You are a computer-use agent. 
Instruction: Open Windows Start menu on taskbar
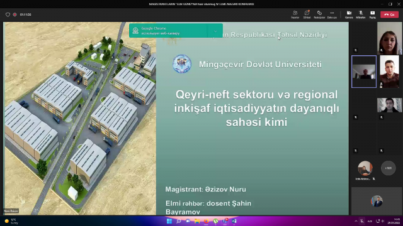[169, 221]
